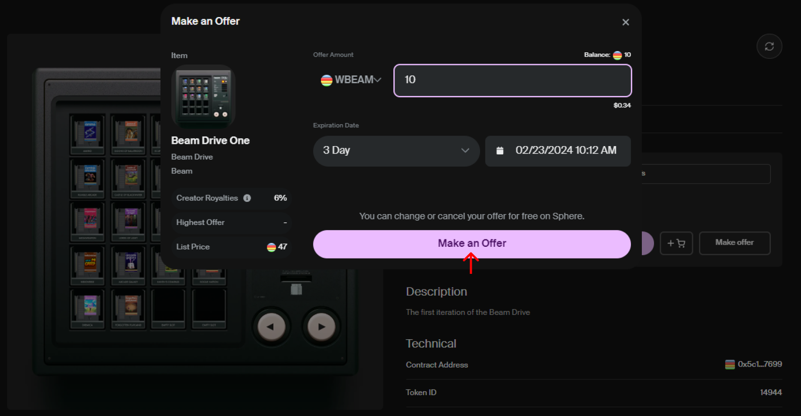
Task: Click the first iteration description text
Action: coord(468,312)
